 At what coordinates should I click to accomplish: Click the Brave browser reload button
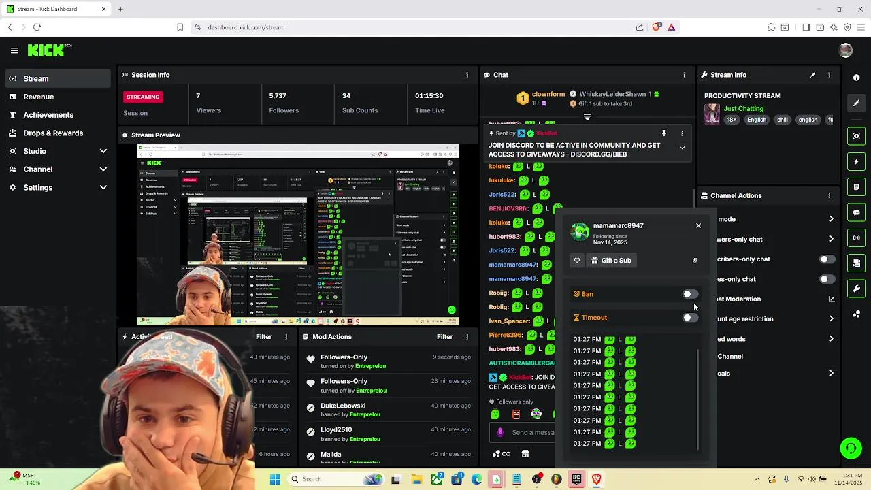pos(37,27)
